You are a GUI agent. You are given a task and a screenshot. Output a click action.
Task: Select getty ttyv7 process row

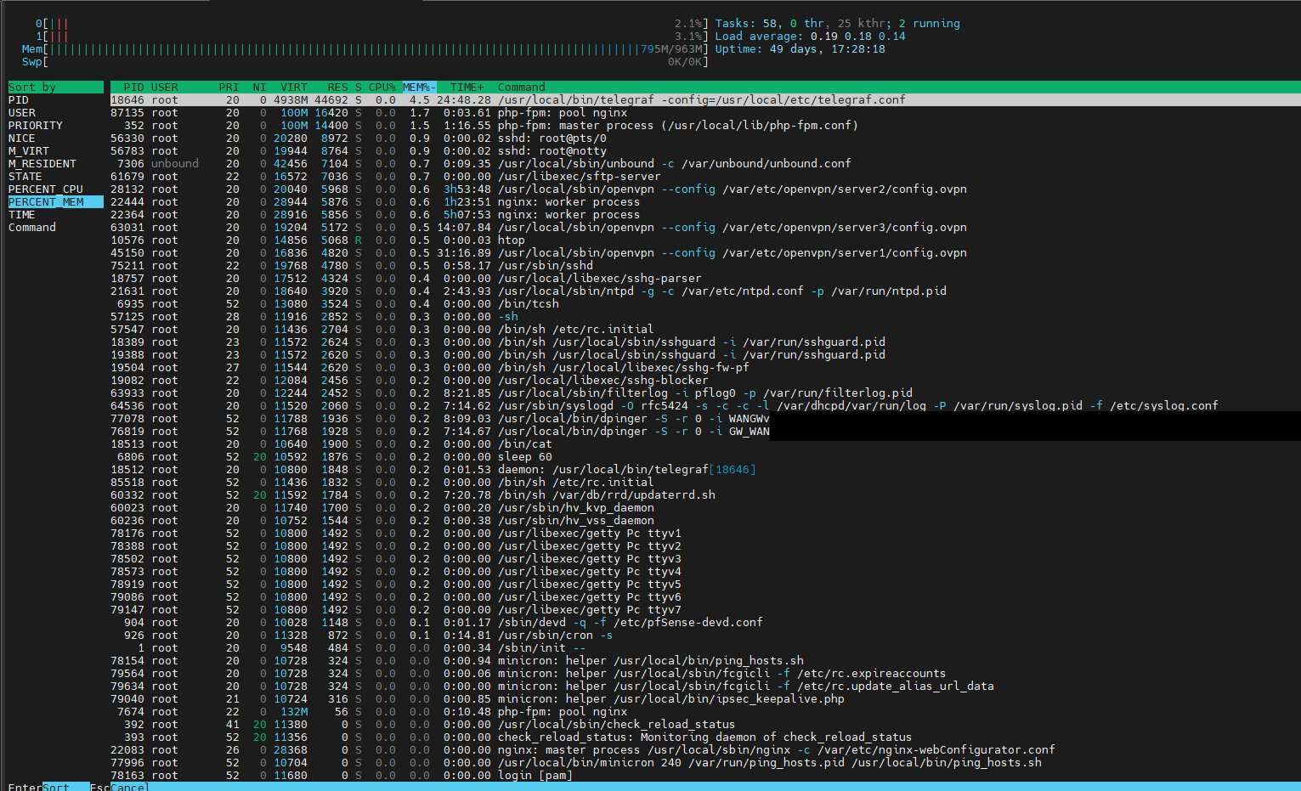click(x=705, y=610)
